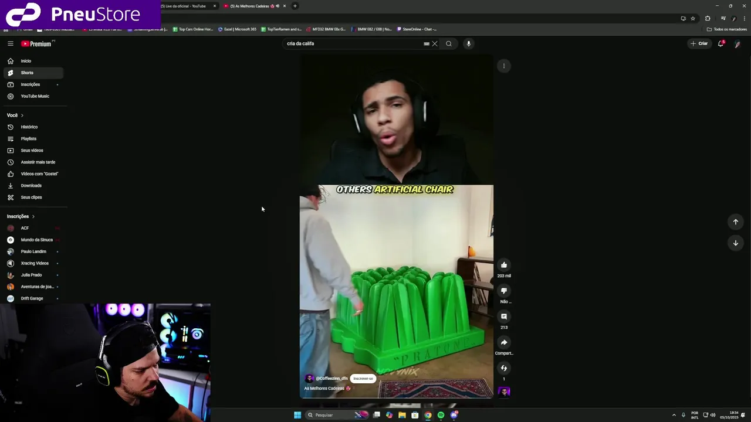Open the Windows Start menu
The width and height of the screenshot is (751, 422).
[x=297, y=415]
